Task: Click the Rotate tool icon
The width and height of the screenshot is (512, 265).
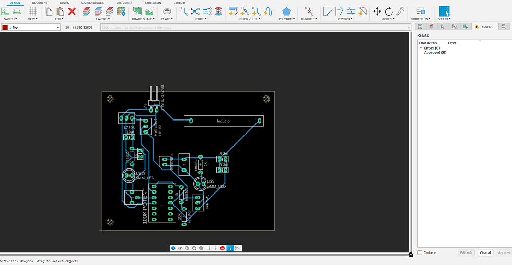Action: 389,11
